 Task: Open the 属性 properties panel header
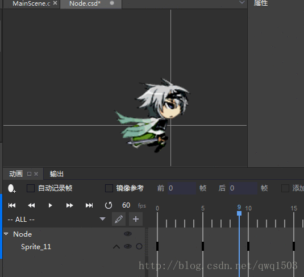point(261,3)
